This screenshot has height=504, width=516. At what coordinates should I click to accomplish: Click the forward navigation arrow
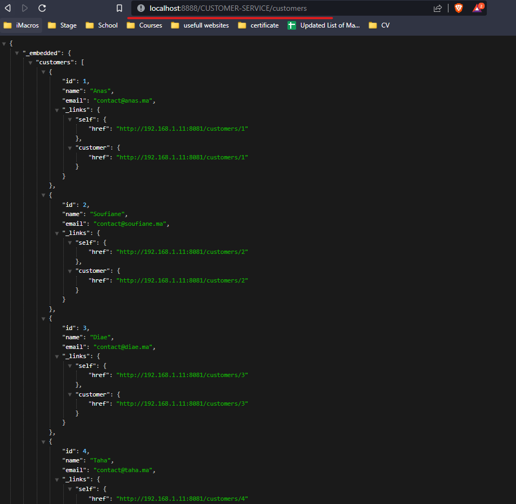pos(24,8)
